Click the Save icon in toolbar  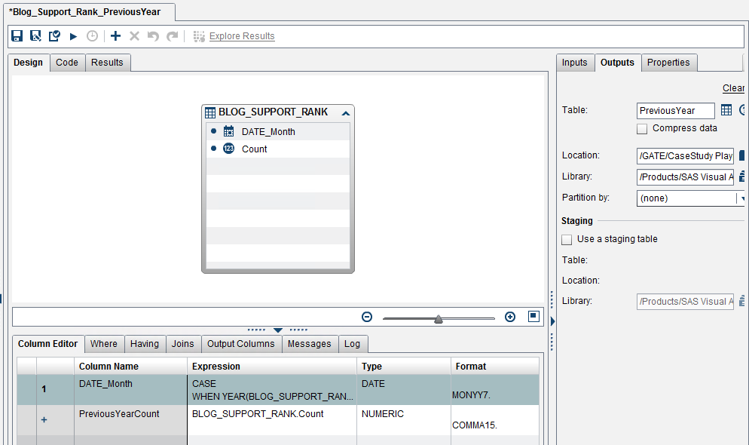coord(17,36)
